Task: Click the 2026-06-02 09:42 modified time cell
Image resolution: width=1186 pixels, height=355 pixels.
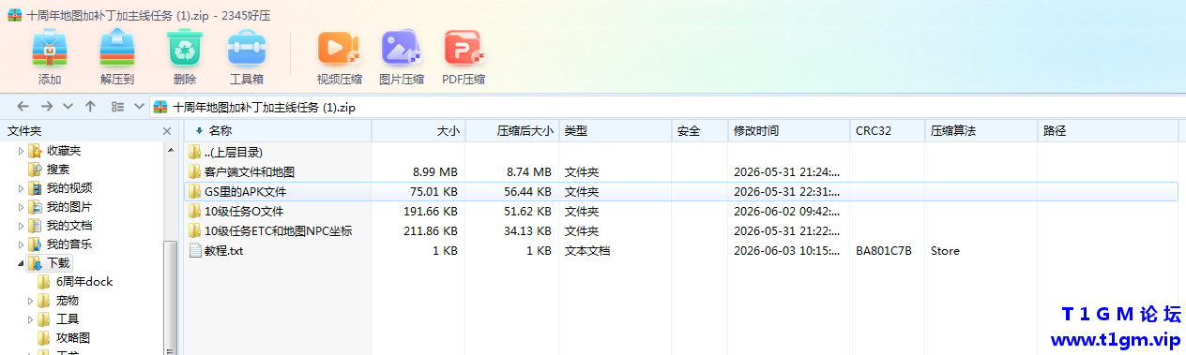Action: 786,211
